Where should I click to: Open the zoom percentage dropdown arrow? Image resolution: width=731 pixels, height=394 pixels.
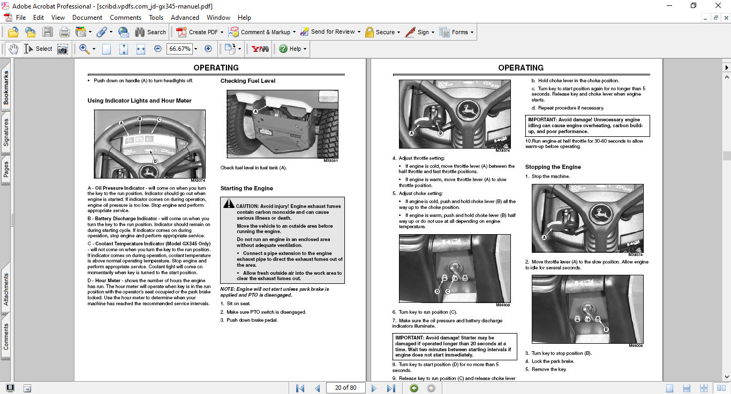pos(195,49)
